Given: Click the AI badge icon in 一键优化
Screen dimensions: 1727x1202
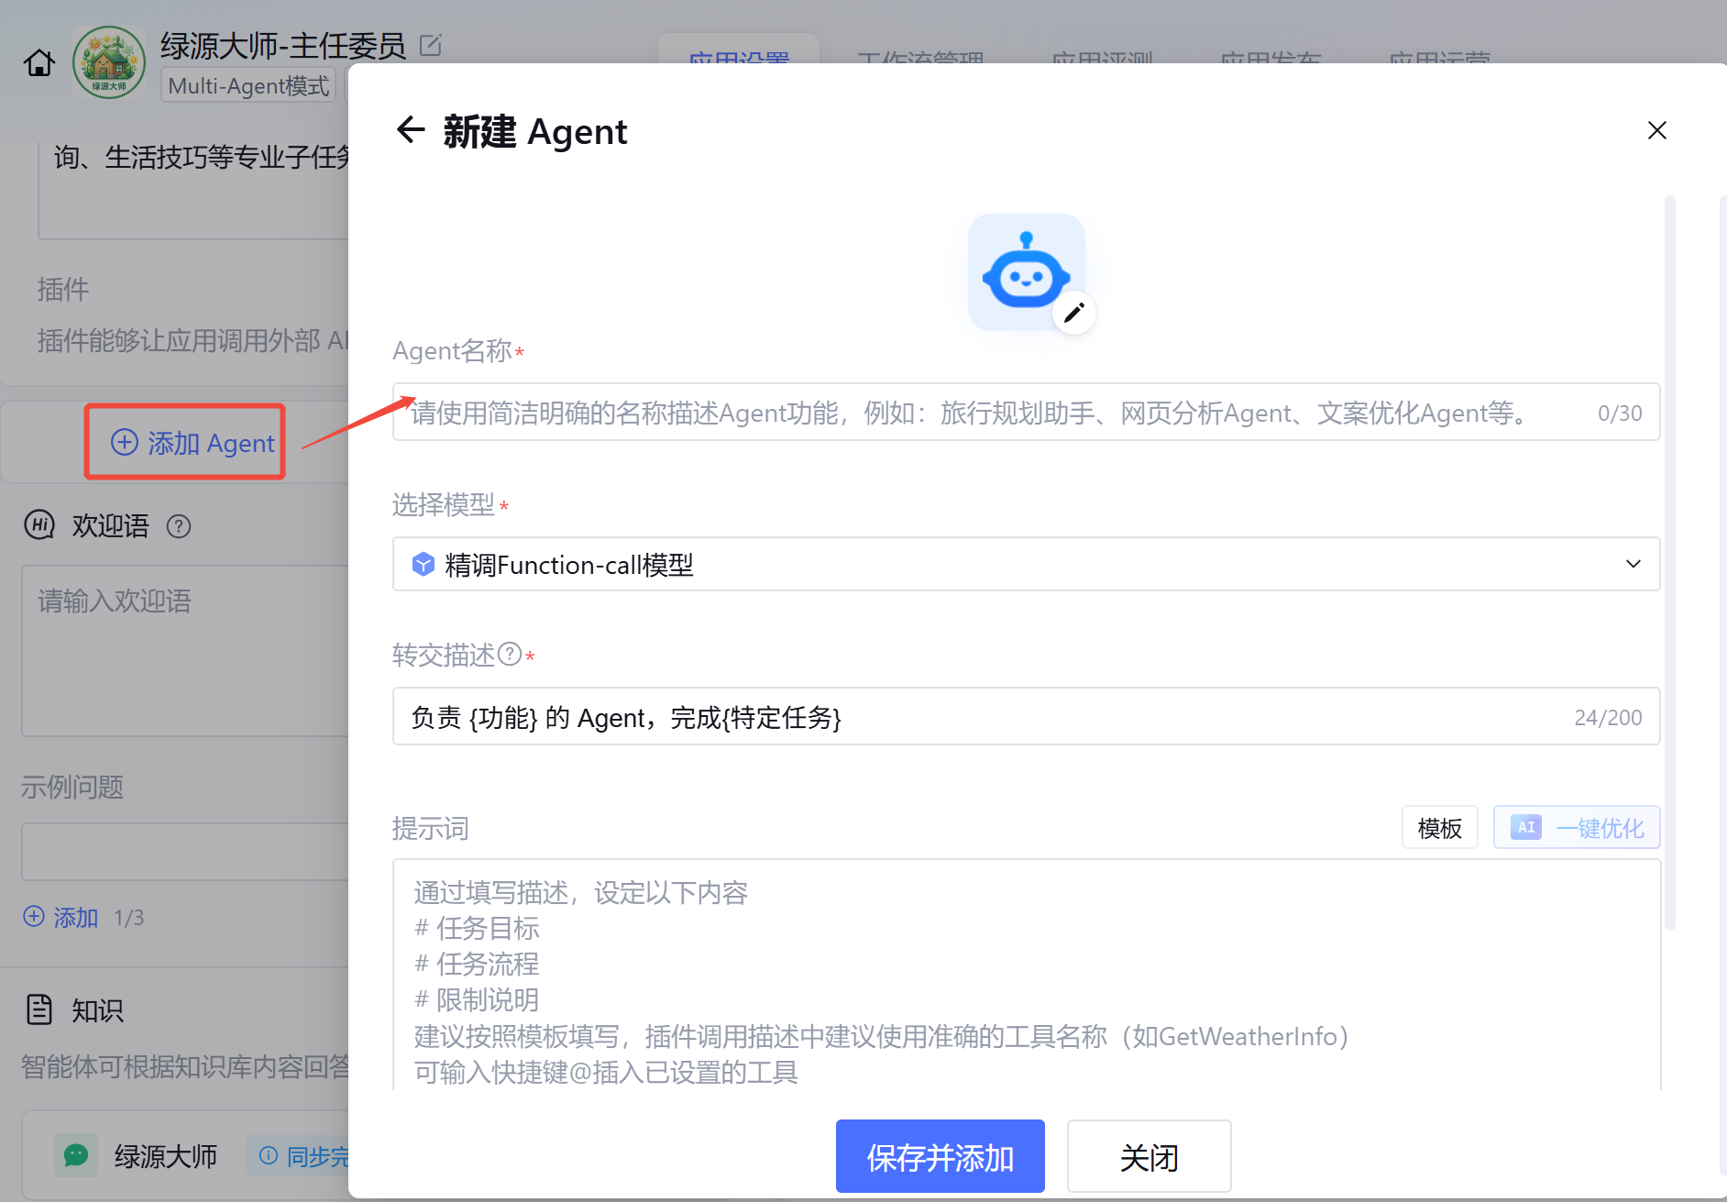Looking at the screenshot, I should [x=1525, y=827].
